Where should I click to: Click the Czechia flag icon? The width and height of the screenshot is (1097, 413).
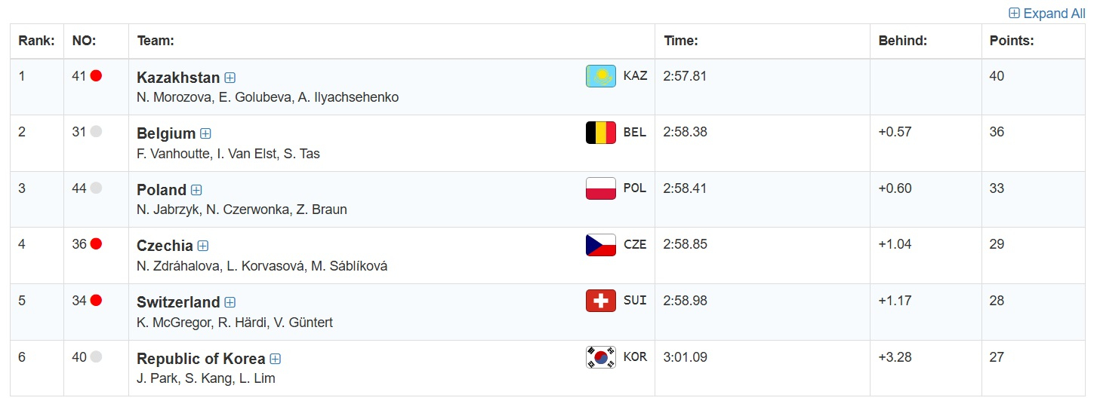tap(600, 245)
